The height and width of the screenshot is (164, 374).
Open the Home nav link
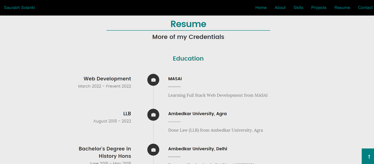click(x=261, y=8)
